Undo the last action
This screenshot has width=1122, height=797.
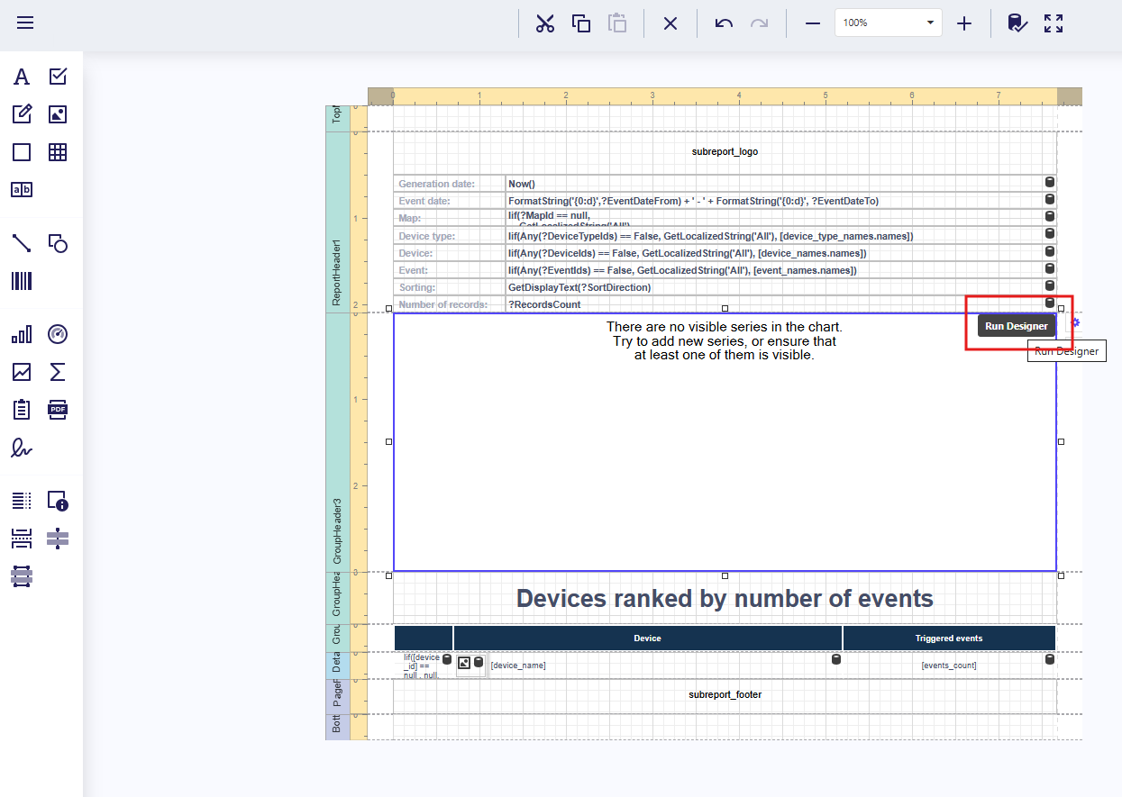(x=724, y=23)
